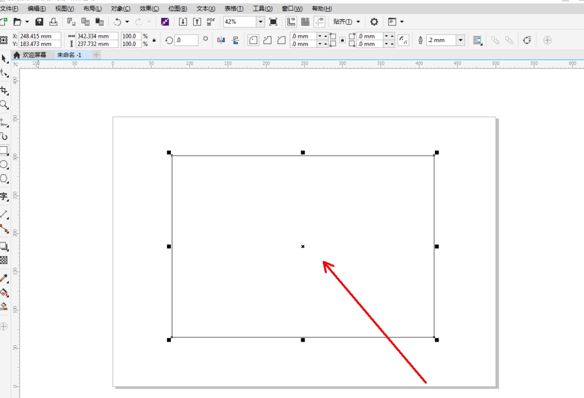Toggle the lock ratio padlock for scale
Screen dimensions: 584x398
[154, 40]
